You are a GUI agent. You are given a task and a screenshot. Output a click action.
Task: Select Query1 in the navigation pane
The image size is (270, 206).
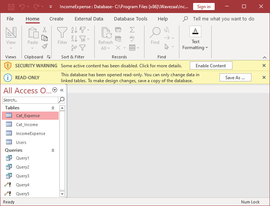tap(30, 158)
